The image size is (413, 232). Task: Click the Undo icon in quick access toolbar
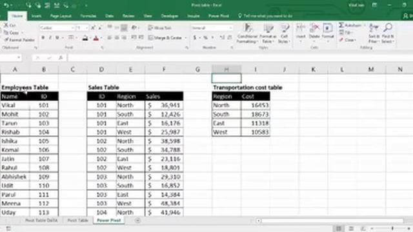pyautogui.click(x=6, y=5)
